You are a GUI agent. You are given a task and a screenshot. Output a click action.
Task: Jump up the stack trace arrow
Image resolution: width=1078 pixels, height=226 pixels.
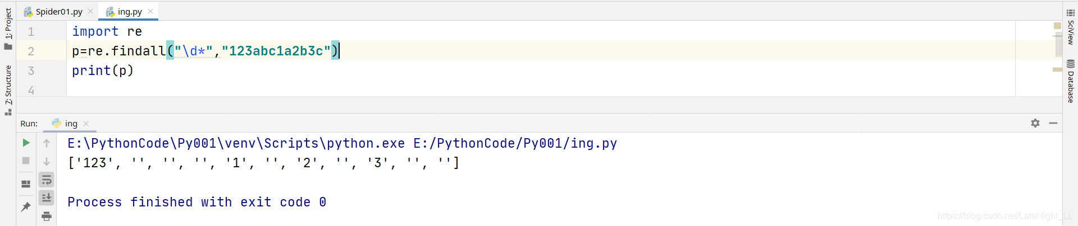47,143
